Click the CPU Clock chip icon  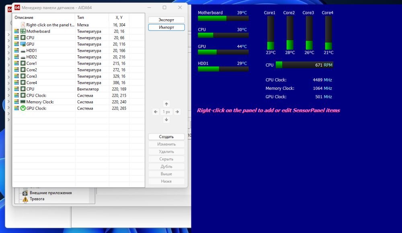point(23,95)
